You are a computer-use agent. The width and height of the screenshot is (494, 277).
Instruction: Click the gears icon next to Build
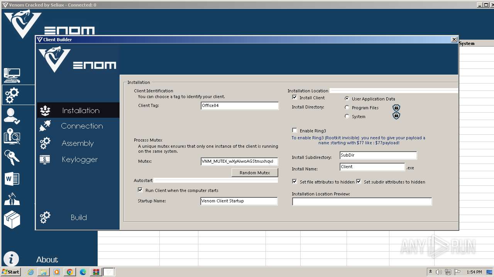(x=45, y=217)
